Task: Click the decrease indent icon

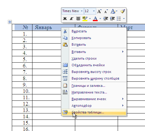Action: (x=106, y=18)
